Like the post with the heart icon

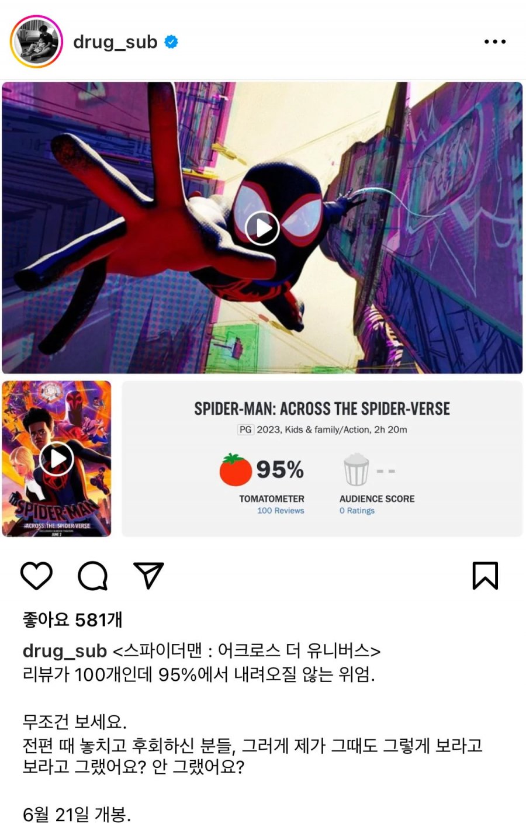tap(36, 576)
